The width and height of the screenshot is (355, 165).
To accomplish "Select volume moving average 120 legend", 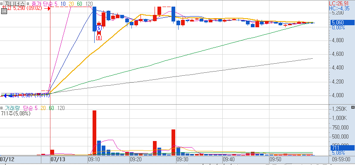I will click(x=61, y=108).
